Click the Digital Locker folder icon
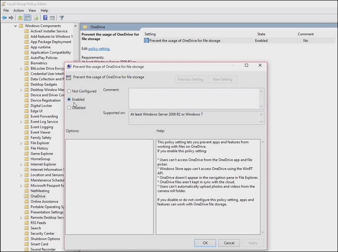The width and height of the screenshot is (338, 252). coord(27,106)
